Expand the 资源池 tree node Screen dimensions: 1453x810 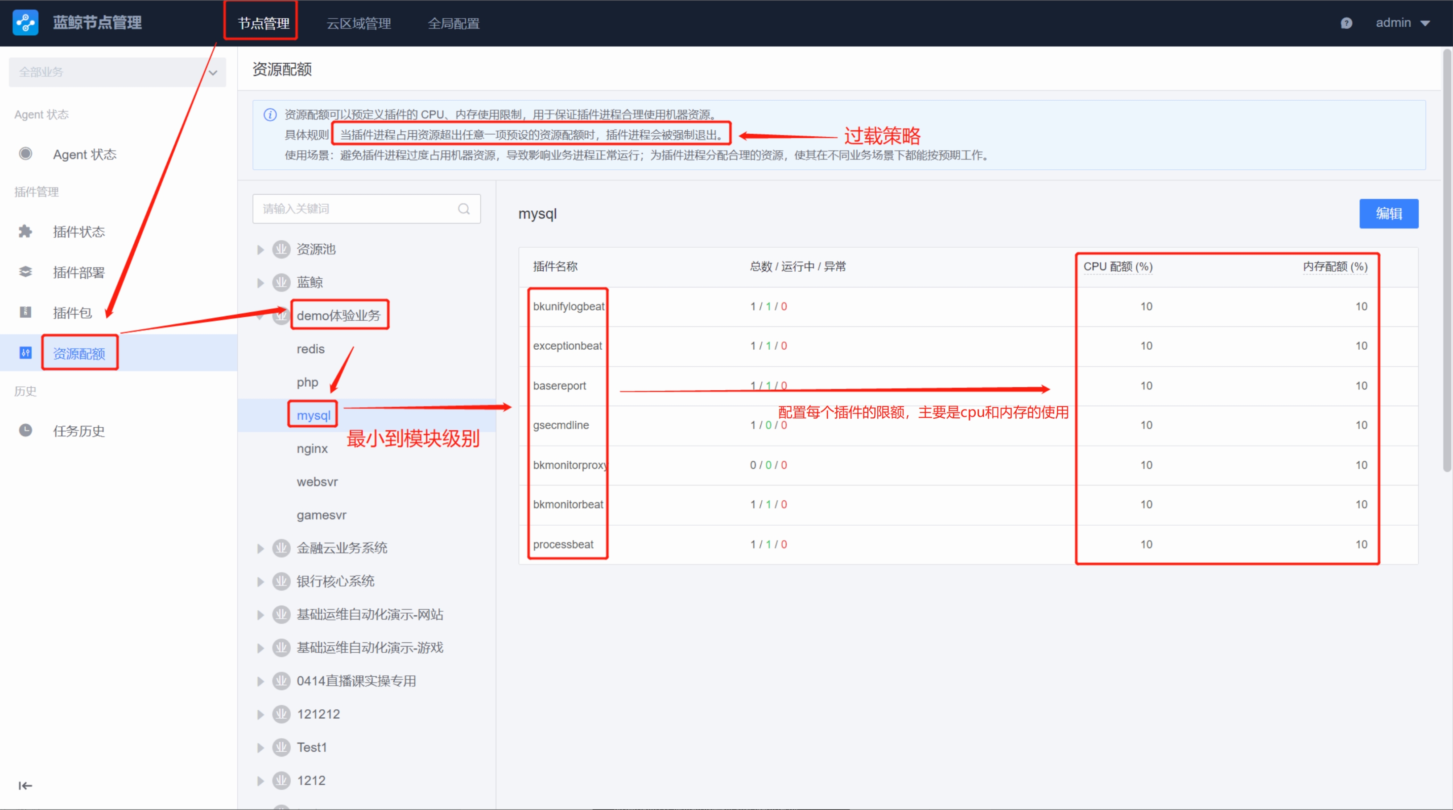pos(260,250)
